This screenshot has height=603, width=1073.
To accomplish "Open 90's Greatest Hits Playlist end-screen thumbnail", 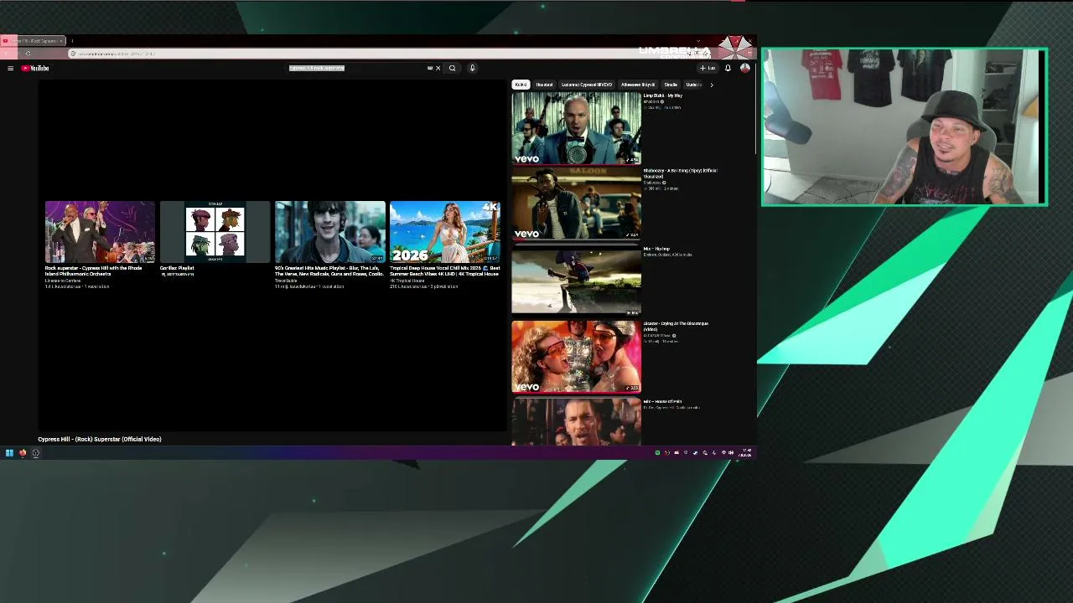I will point(330,232).
